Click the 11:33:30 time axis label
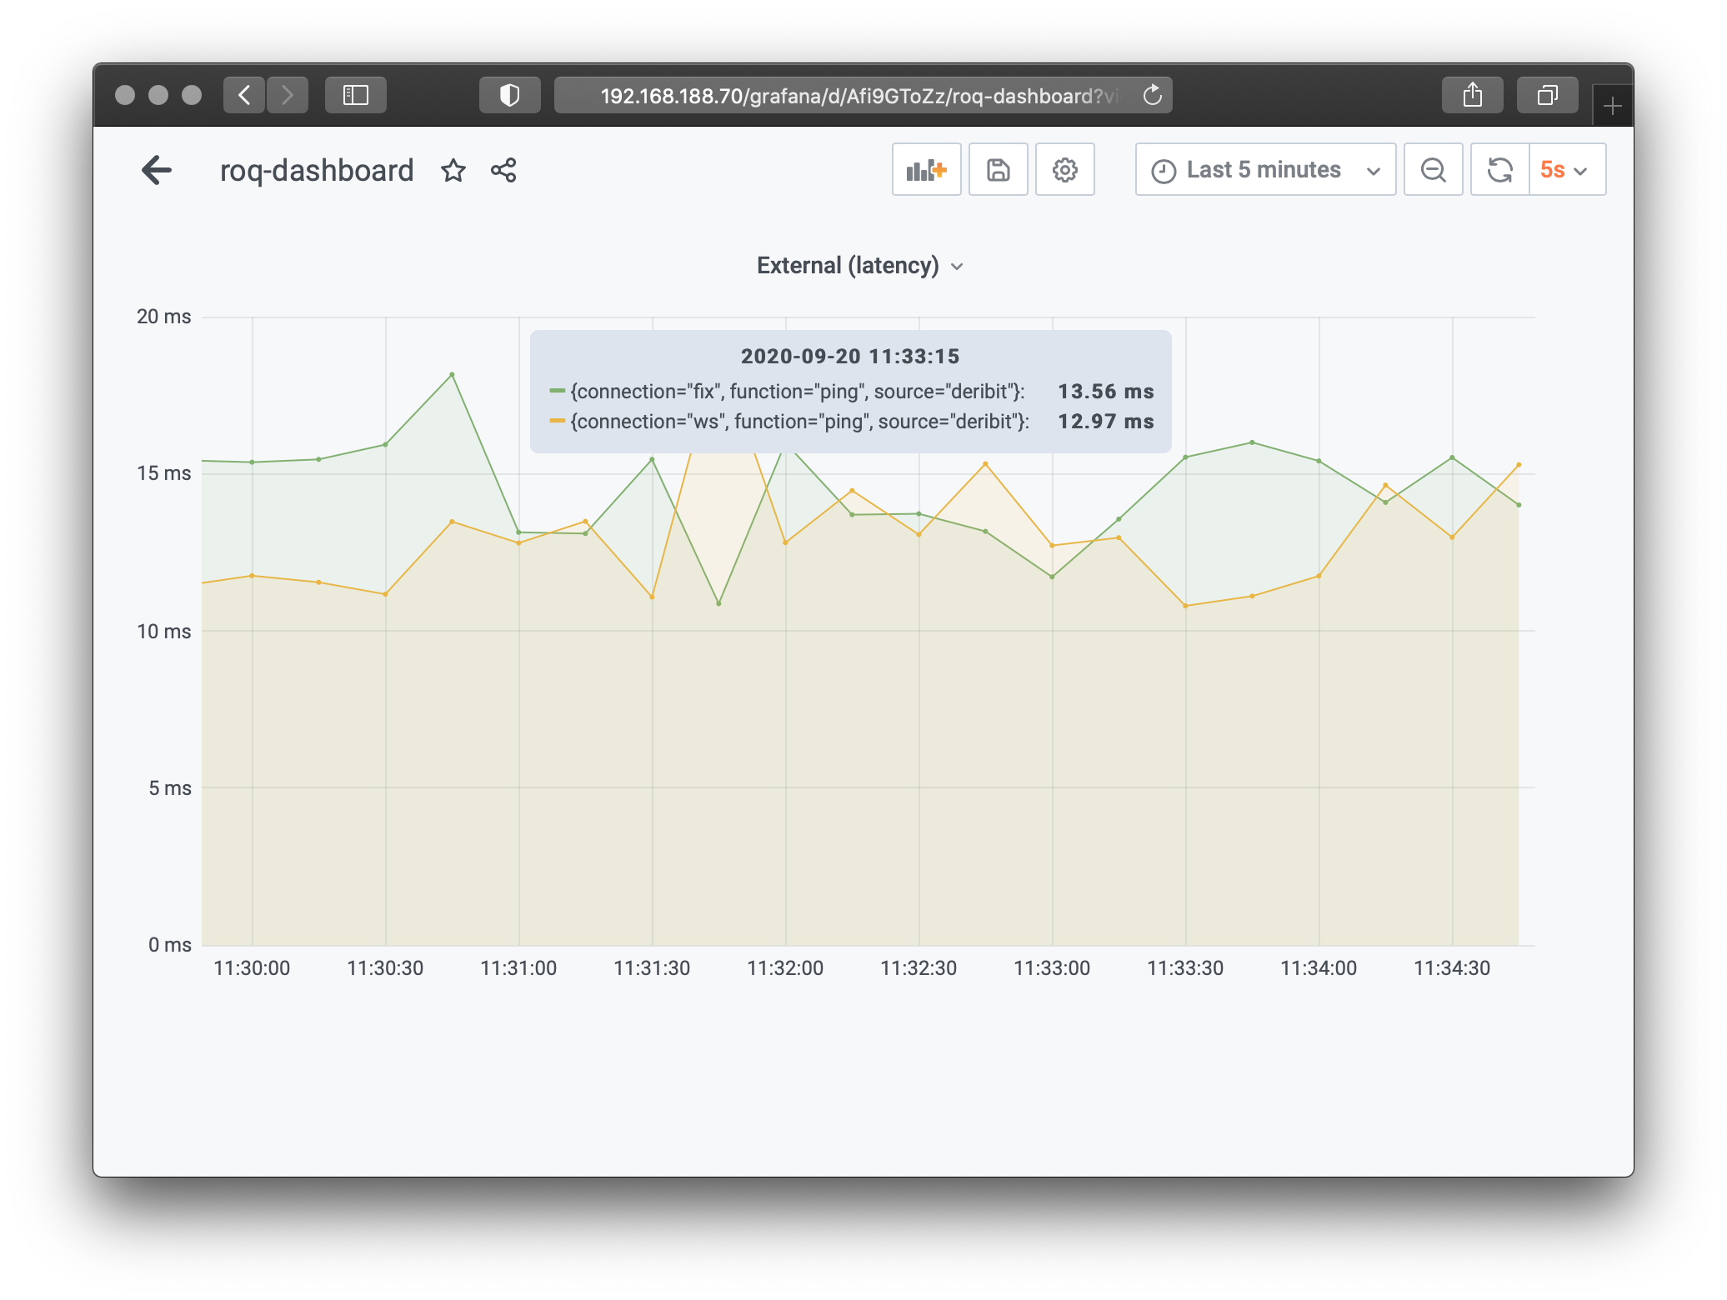The height and width of the screenshot is (1300, 1727). pyautogui.click(x=1185, y=968)
